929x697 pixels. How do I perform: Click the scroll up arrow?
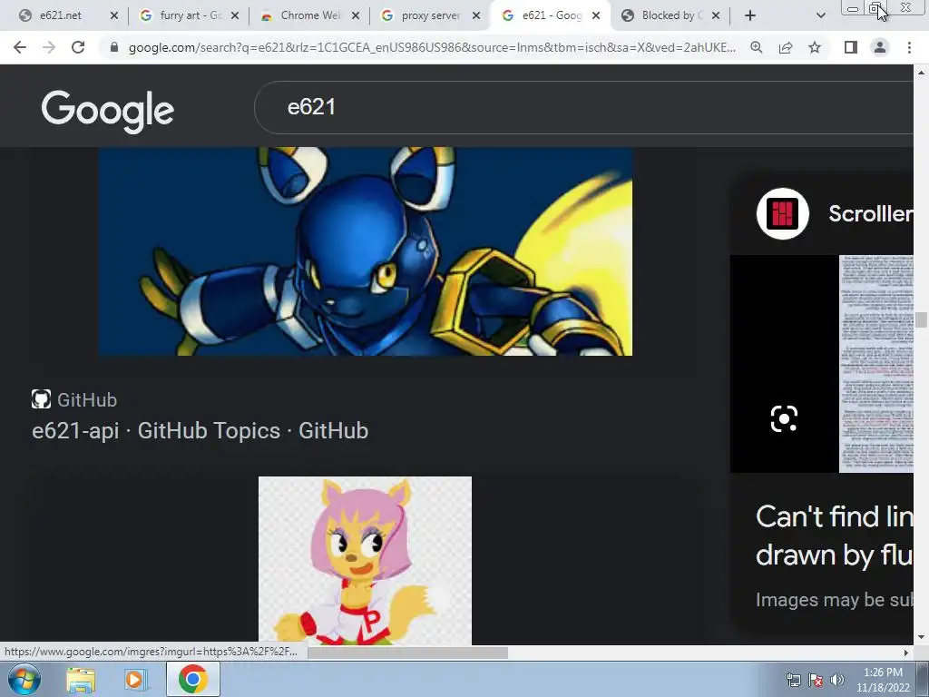pos(921,73)
